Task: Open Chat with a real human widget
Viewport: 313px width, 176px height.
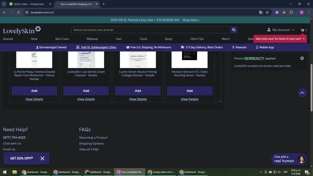Action: 289,159
